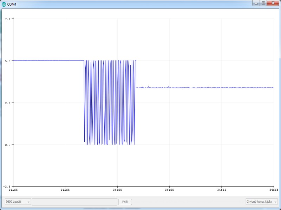Expand the 'Chybný konec řádky' line ending dropdown

[262, 202]
